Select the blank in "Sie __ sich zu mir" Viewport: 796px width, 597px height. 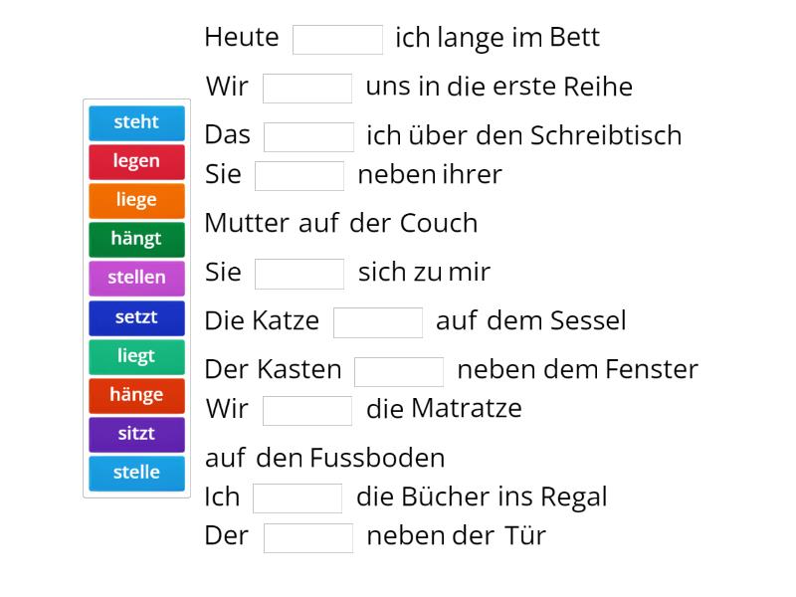coord(299,272)
